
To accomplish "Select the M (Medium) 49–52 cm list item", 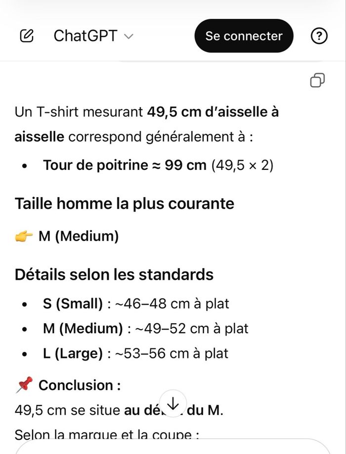I will pos(145,328).
